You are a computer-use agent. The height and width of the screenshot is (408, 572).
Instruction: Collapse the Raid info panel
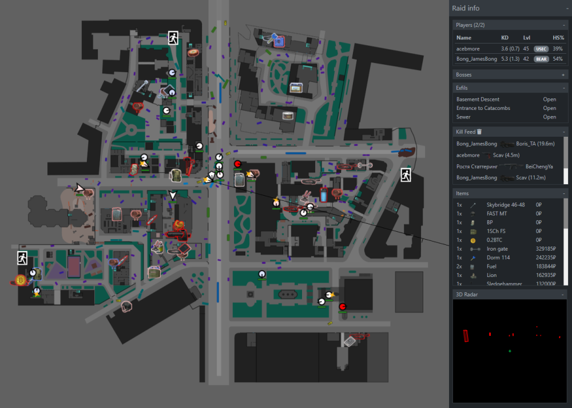click(567, 9)
